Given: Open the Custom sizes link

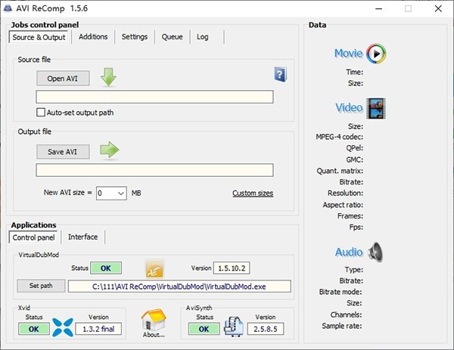Looking at the screenshot, I should (253, 194).
